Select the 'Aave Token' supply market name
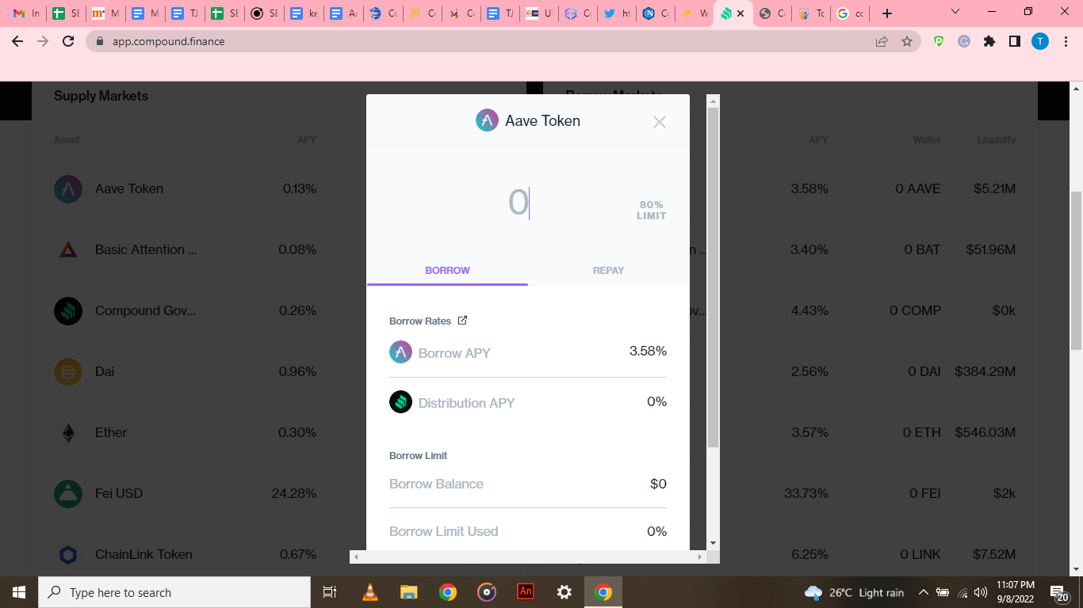This screenshot has height=608, width=1083. (129, 188)
